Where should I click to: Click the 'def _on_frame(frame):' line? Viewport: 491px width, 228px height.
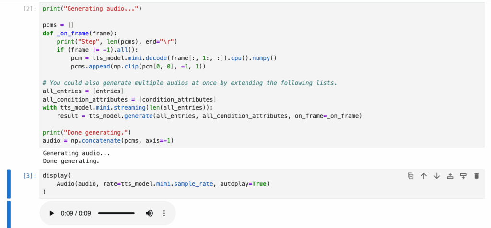click(x=80, y=34)
